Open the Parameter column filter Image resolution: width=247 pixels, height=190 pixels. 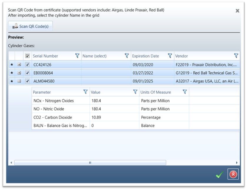click(x=86, y=92)
